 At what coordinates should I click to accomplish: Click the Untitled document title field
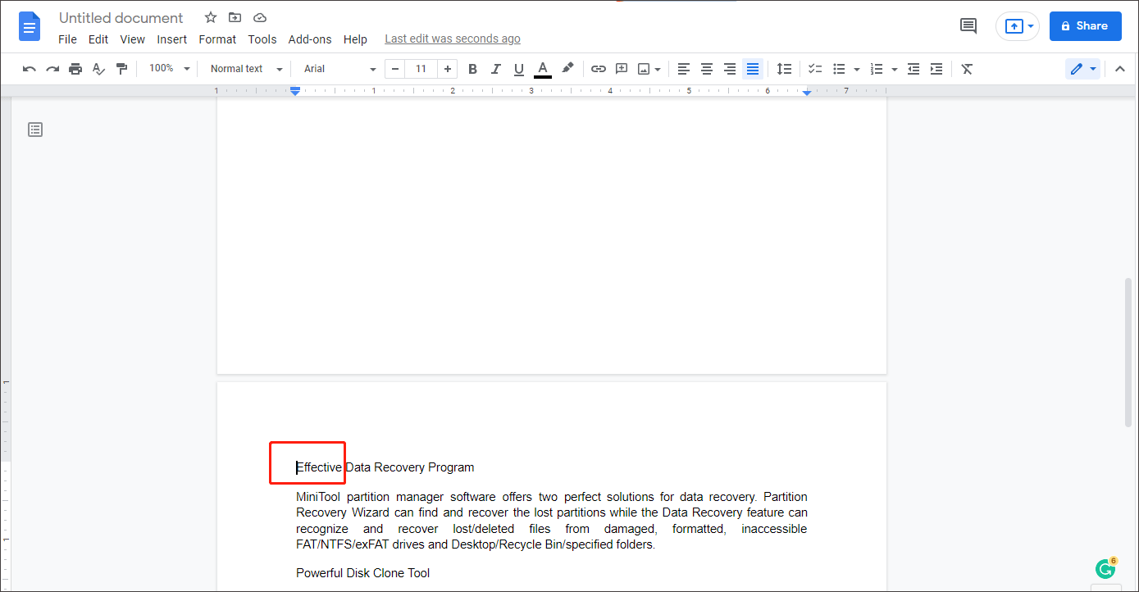(120, 17)
